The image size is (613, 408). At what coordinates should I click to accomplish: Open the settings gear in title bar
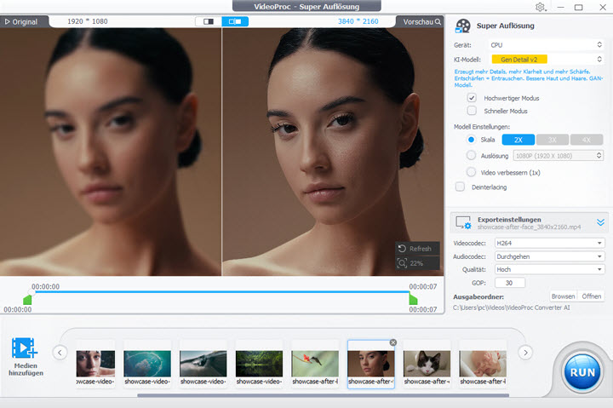[541, 7]
